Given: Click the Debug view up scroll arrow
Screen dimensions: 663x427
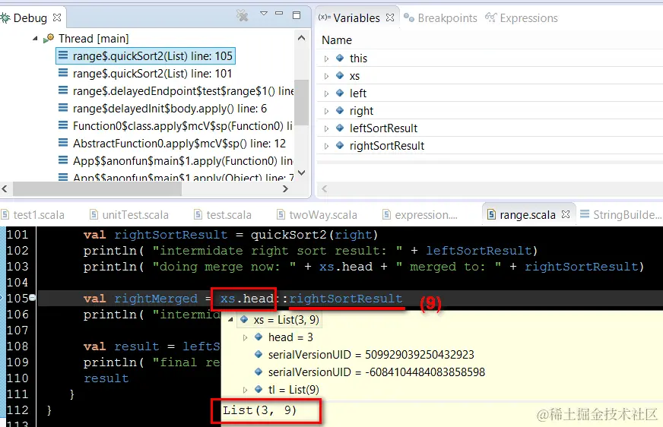Looking at the screenshot, I should [302, 38].
